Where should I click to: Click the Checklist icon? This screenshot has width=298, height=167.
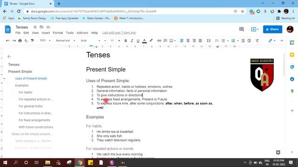[x=217, y=40]
